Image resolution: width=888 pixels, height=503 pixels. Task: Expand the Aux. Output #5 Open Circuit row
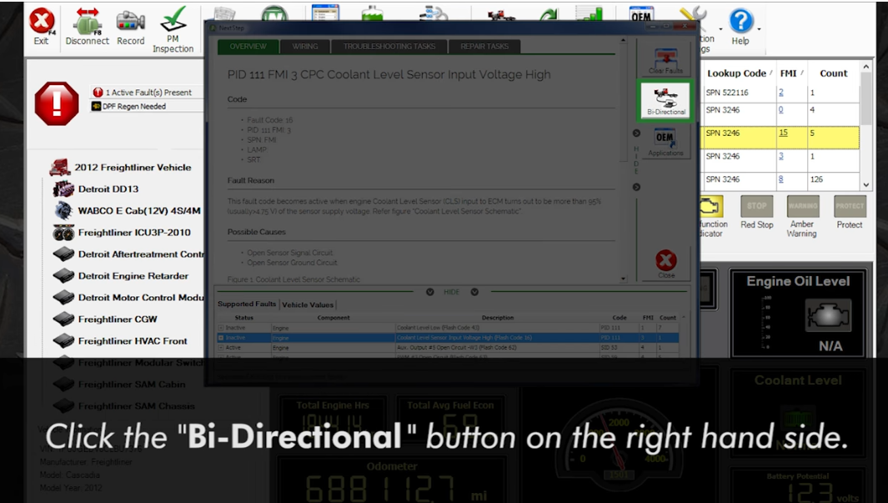pos(221,347)
